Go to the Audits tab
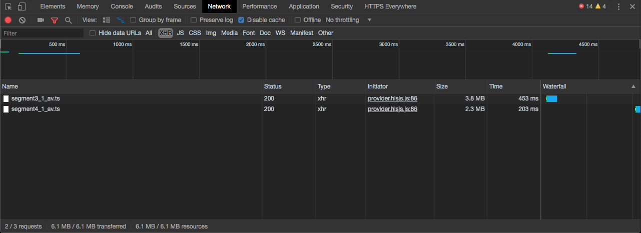This screenshot has height=233, width=641. coord(153,6)
